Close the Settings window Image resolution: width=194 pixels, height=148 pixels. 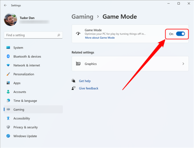click(x=189, y=4)
